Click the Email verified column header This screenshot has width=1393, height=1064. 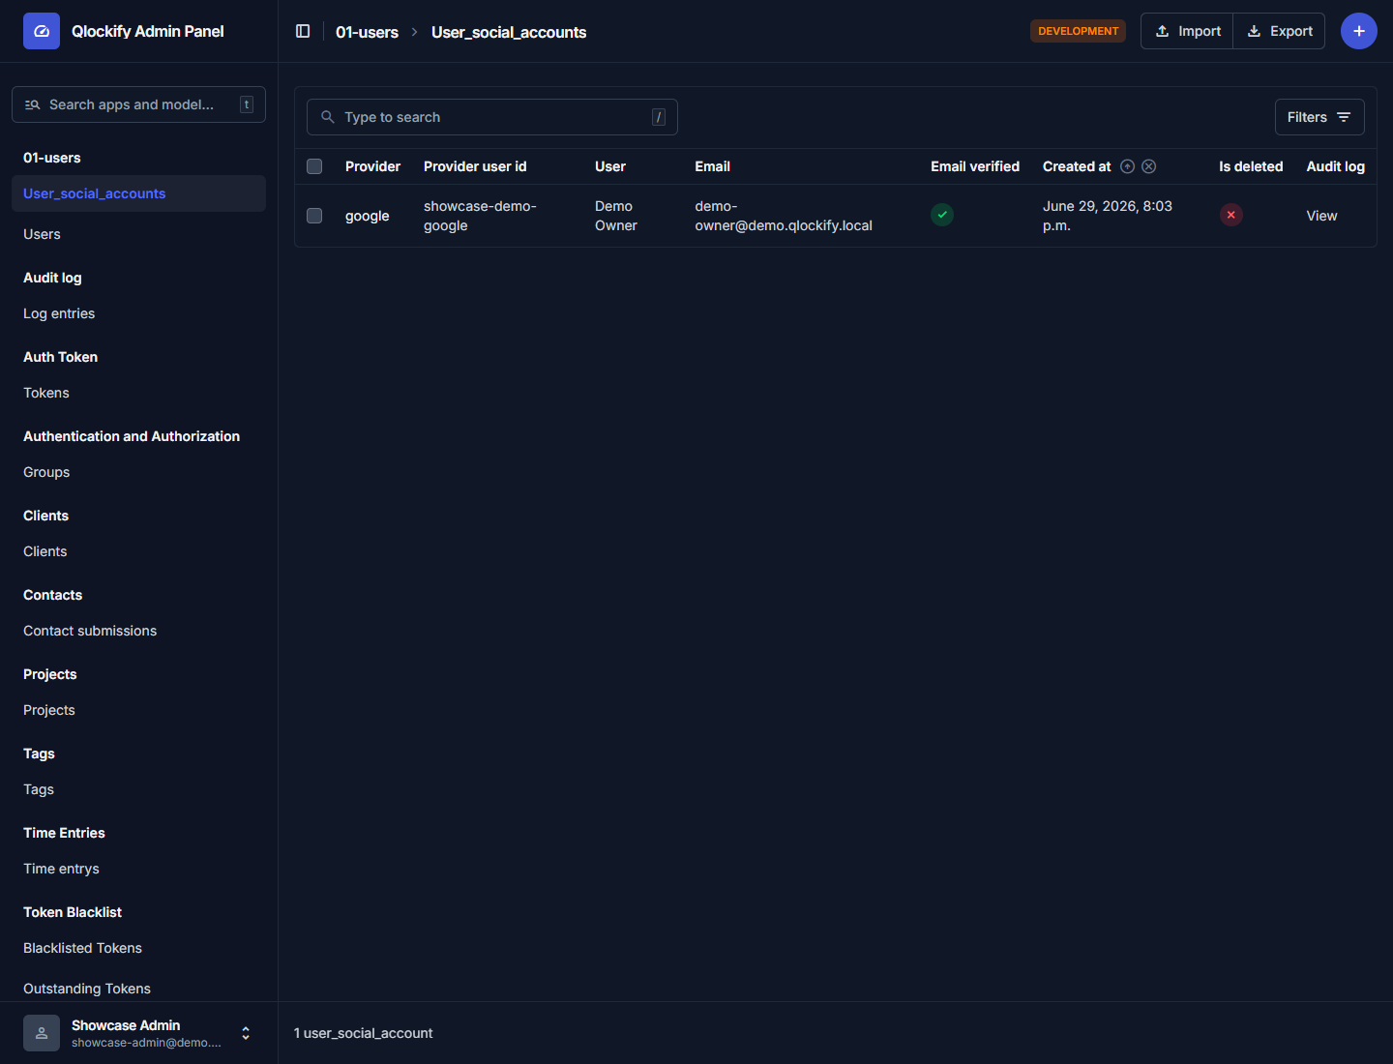[975, 166]
